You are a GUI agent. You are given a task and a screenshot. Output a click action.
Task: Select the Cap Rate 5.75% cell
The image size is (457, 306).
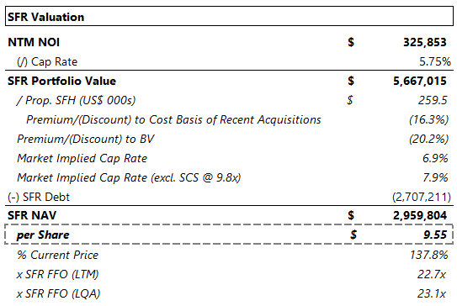click(x=434, y=61)
